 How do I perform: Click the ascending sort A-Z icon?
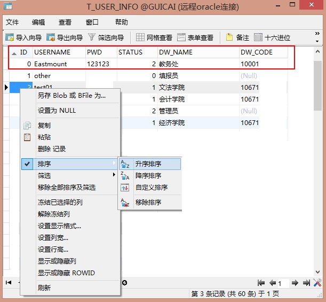(x=125, y=164)
